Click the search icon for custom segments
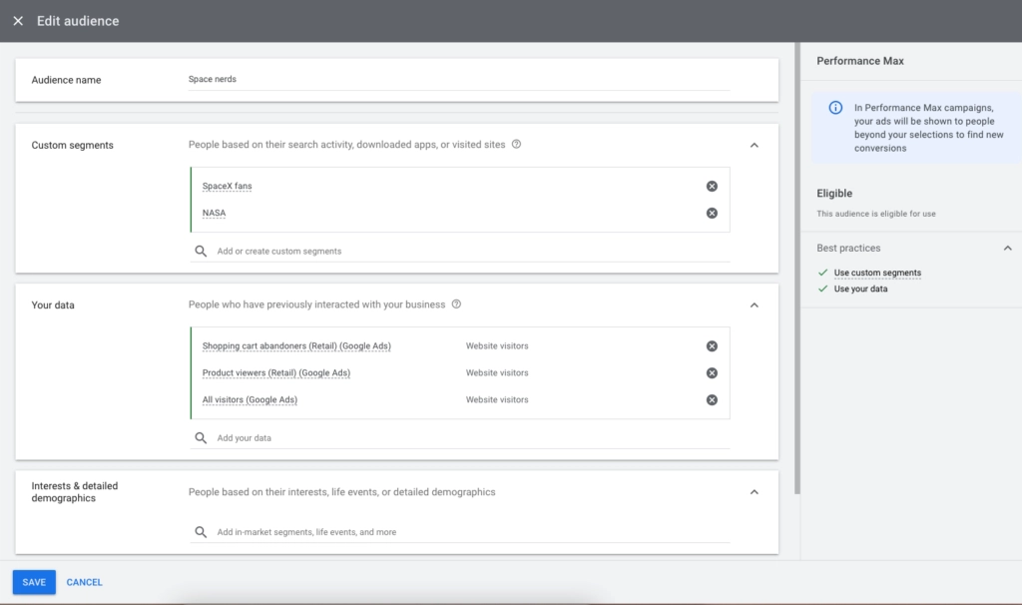The width and height of the screenshot is (1022, 605). point(201,251)
